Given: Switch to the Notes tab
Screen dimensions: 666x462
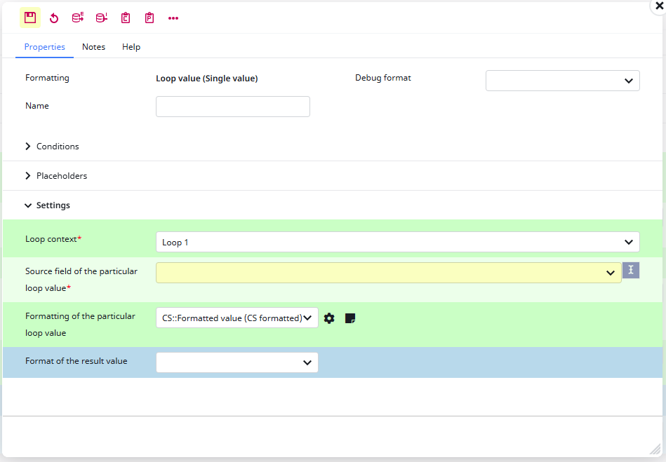Looking at the screenshot, I should coord(93,47).
